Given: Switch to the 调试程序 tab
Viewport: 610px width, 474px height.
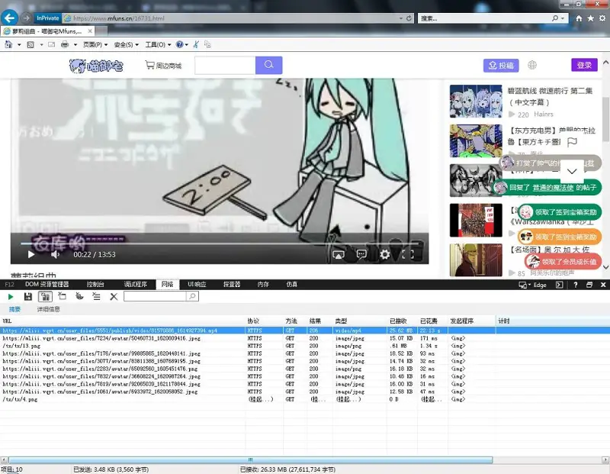Looking at the screenshot, I should 136,284.
